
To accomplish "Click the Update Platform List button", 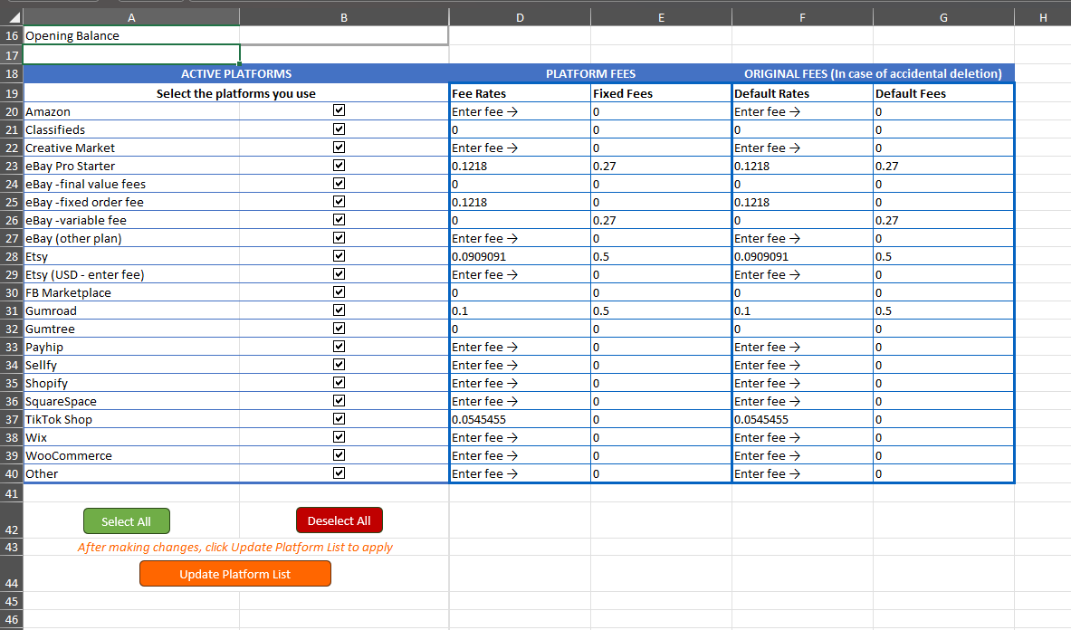I will click(x=235, y=574).
